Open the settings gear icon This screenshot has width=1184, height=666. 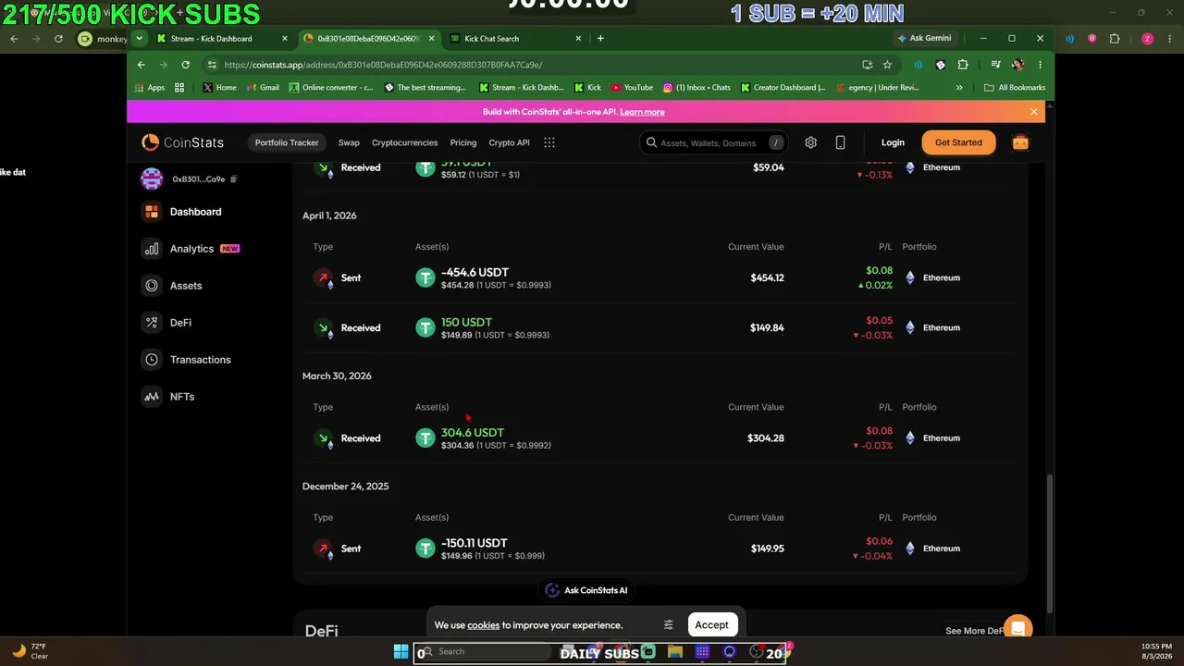[810, 142]
